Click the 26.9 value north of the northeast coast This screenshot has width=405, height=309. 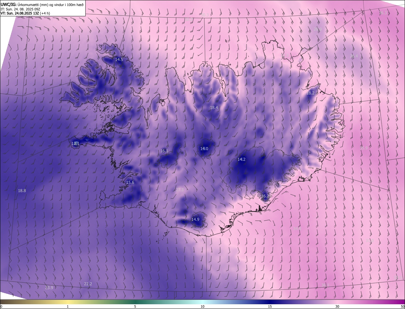click(x=318, y=29)
